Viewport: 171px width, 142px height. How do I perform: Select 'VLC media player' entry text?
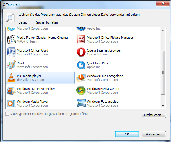[x=29, y=76]
